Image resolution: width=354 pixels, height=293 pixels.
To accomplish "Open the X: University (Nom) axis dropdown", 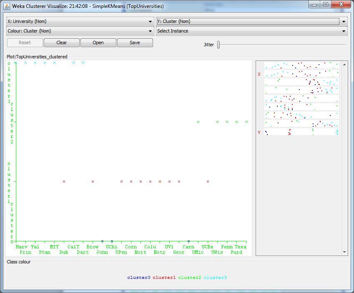I will coord(80,21).
